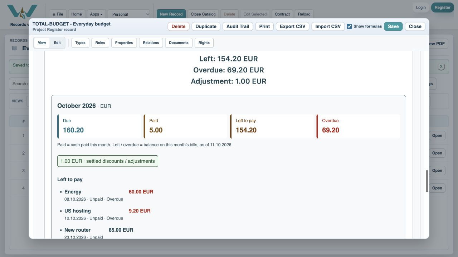
Task: Open row 1 in background list
Action: (x=437, y=136)
